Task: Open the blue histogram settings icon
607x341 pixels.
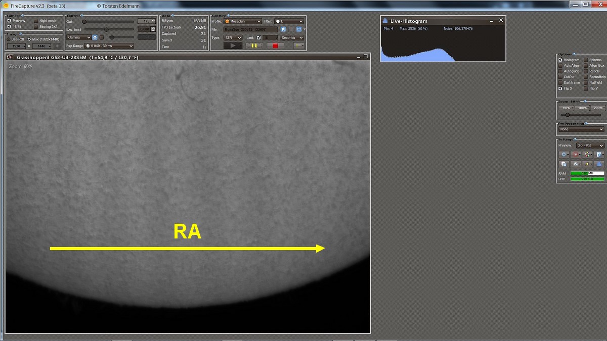Action: click(599, 164)
